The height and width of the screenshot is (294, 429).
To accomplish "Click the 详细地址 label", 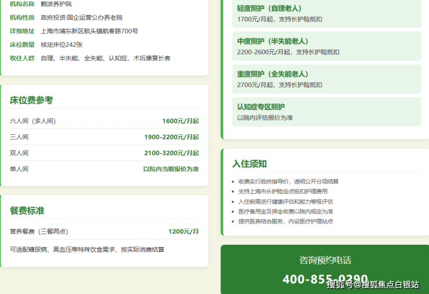I will click(x=22, y=31).
